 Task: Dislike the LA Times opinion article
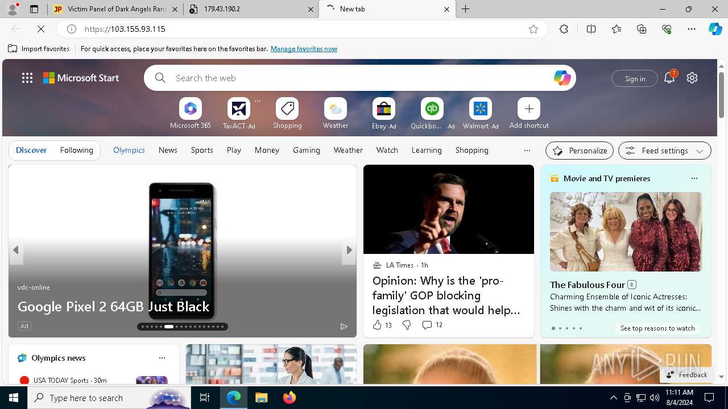[407, 325]
